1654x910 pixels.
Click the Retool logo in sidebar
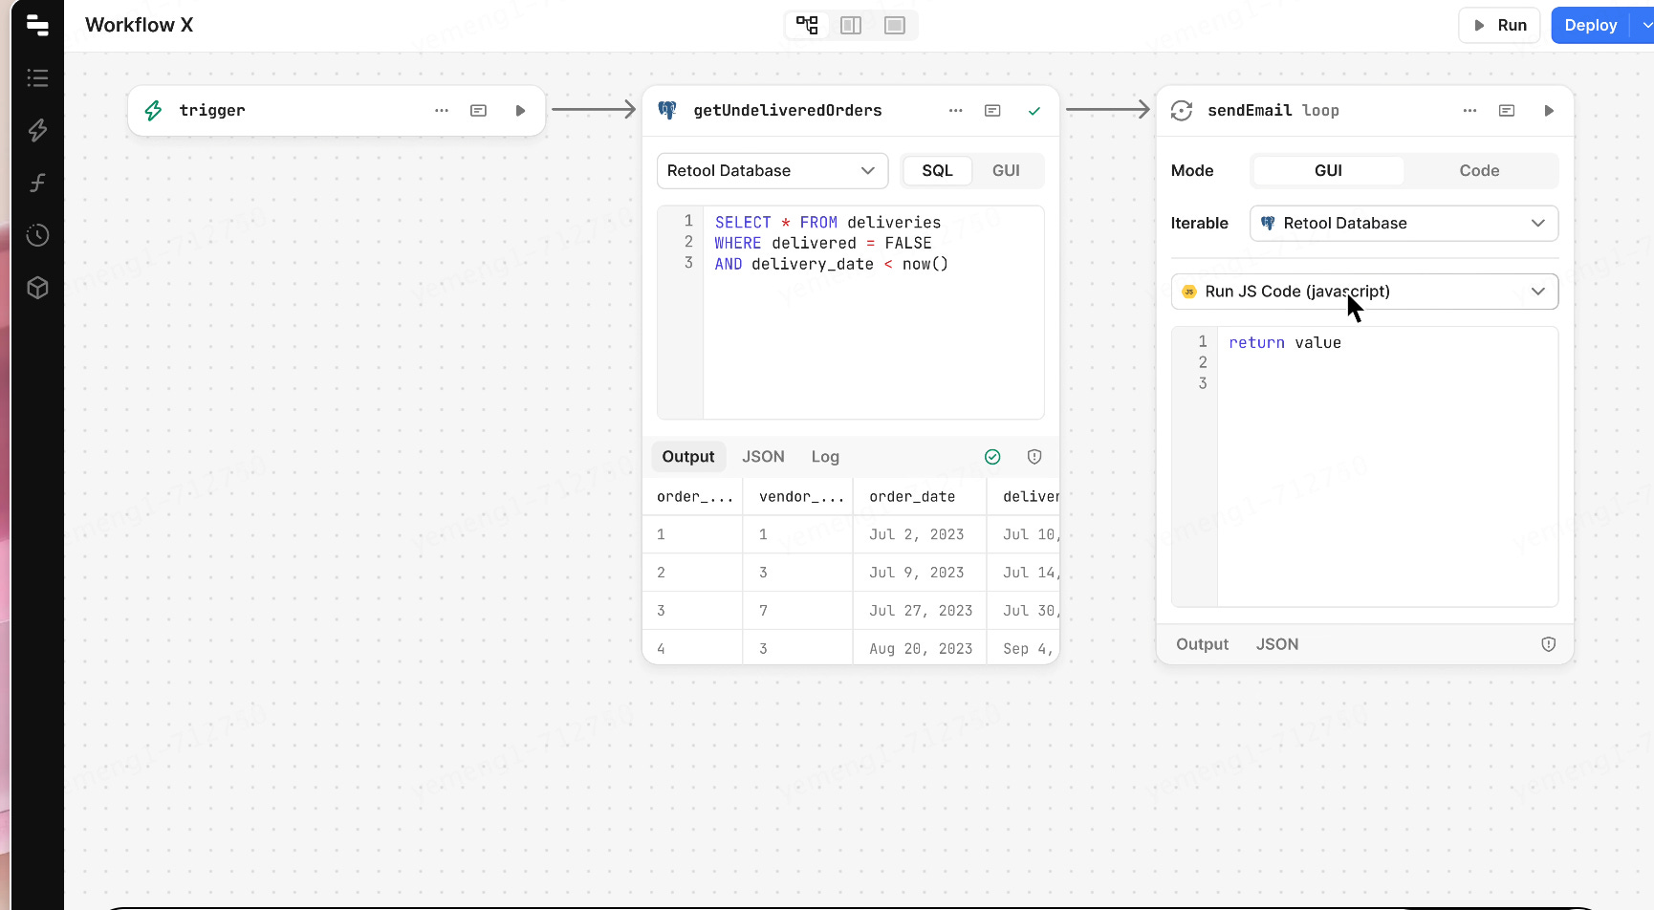(x=37, y=25)
